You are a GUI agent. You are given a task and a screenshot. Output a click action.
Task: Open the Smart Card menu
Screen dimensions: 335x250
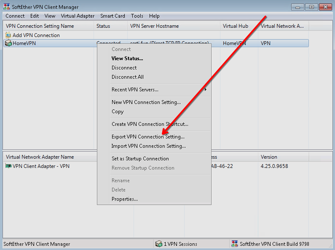(113, 16)
